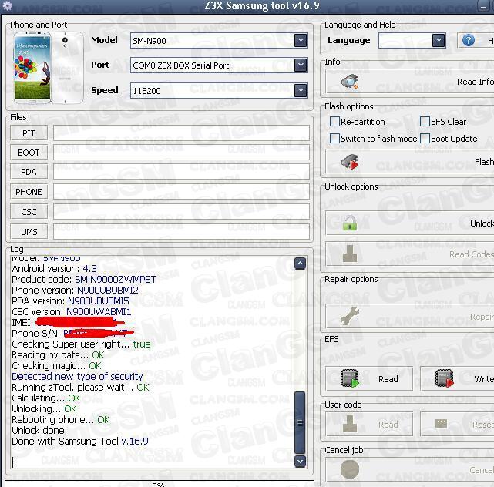Click 'Phone version: N900UBUBMI2' log line
This screenshot has width=494, height=487.
coord(75,291)
